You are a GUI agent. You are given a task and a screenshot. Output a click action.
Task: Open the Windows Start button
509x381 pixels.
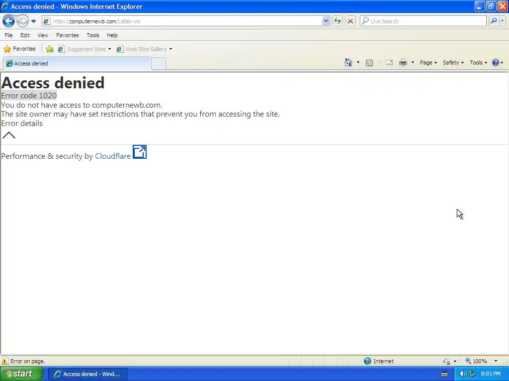point(22,374)
